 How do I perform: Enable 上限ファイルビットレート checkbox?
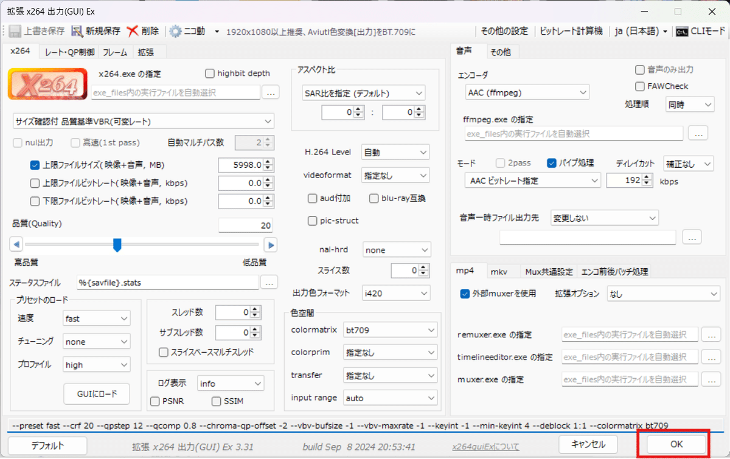tap(35, 183)
